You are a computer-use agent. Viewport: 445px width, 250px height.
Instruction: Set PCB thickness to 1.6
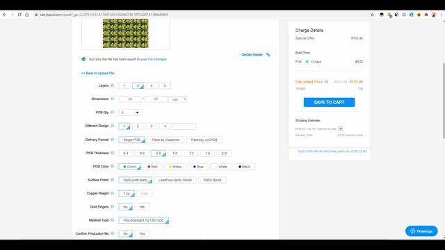pos(208,153)
